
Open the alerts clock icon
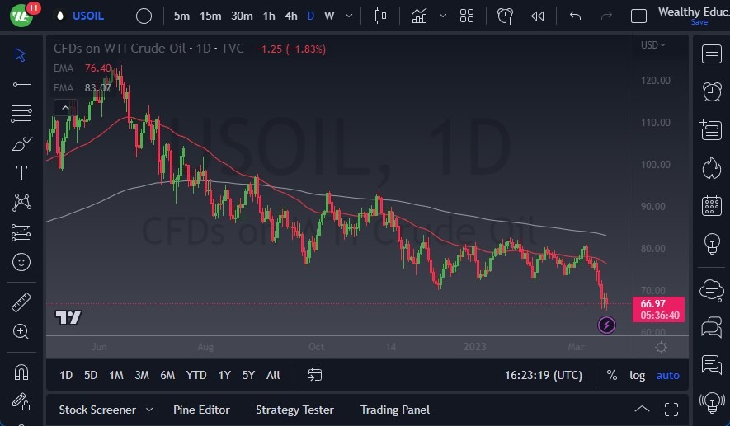pos(711,91)
